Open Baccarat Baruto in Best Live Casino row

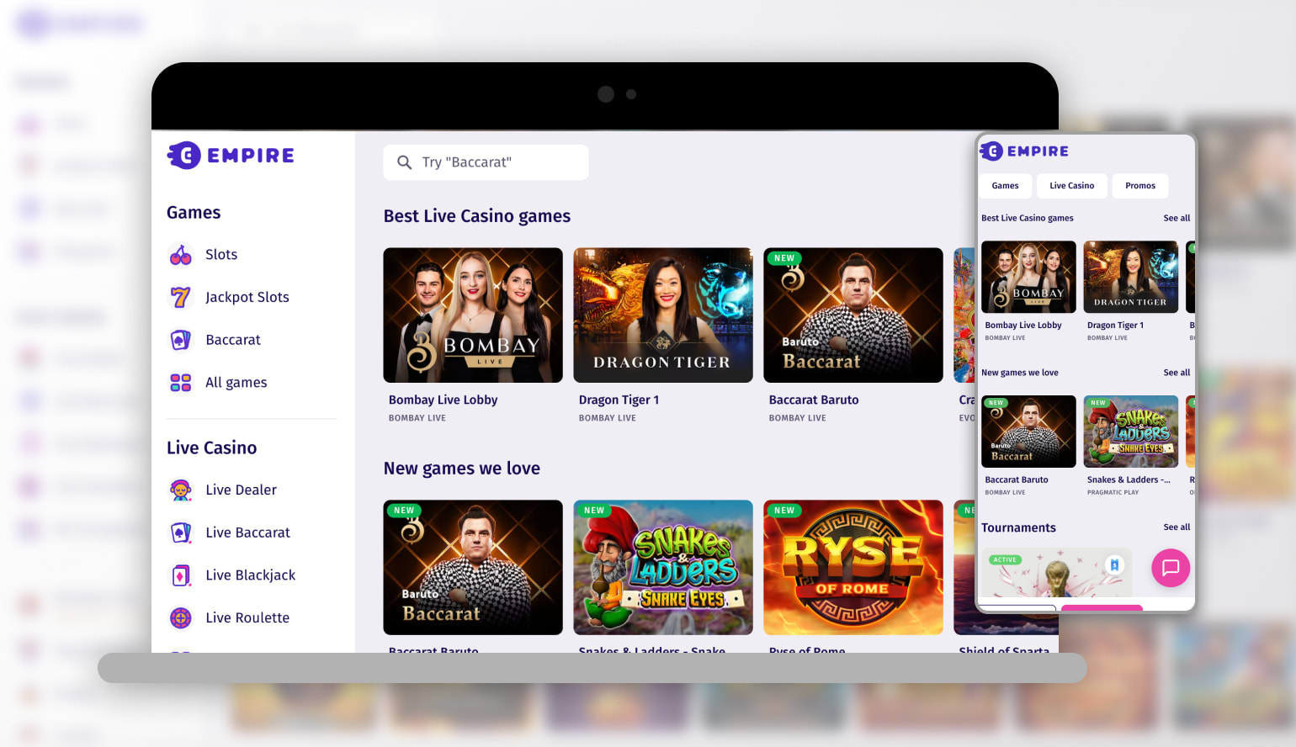point(853,315)
